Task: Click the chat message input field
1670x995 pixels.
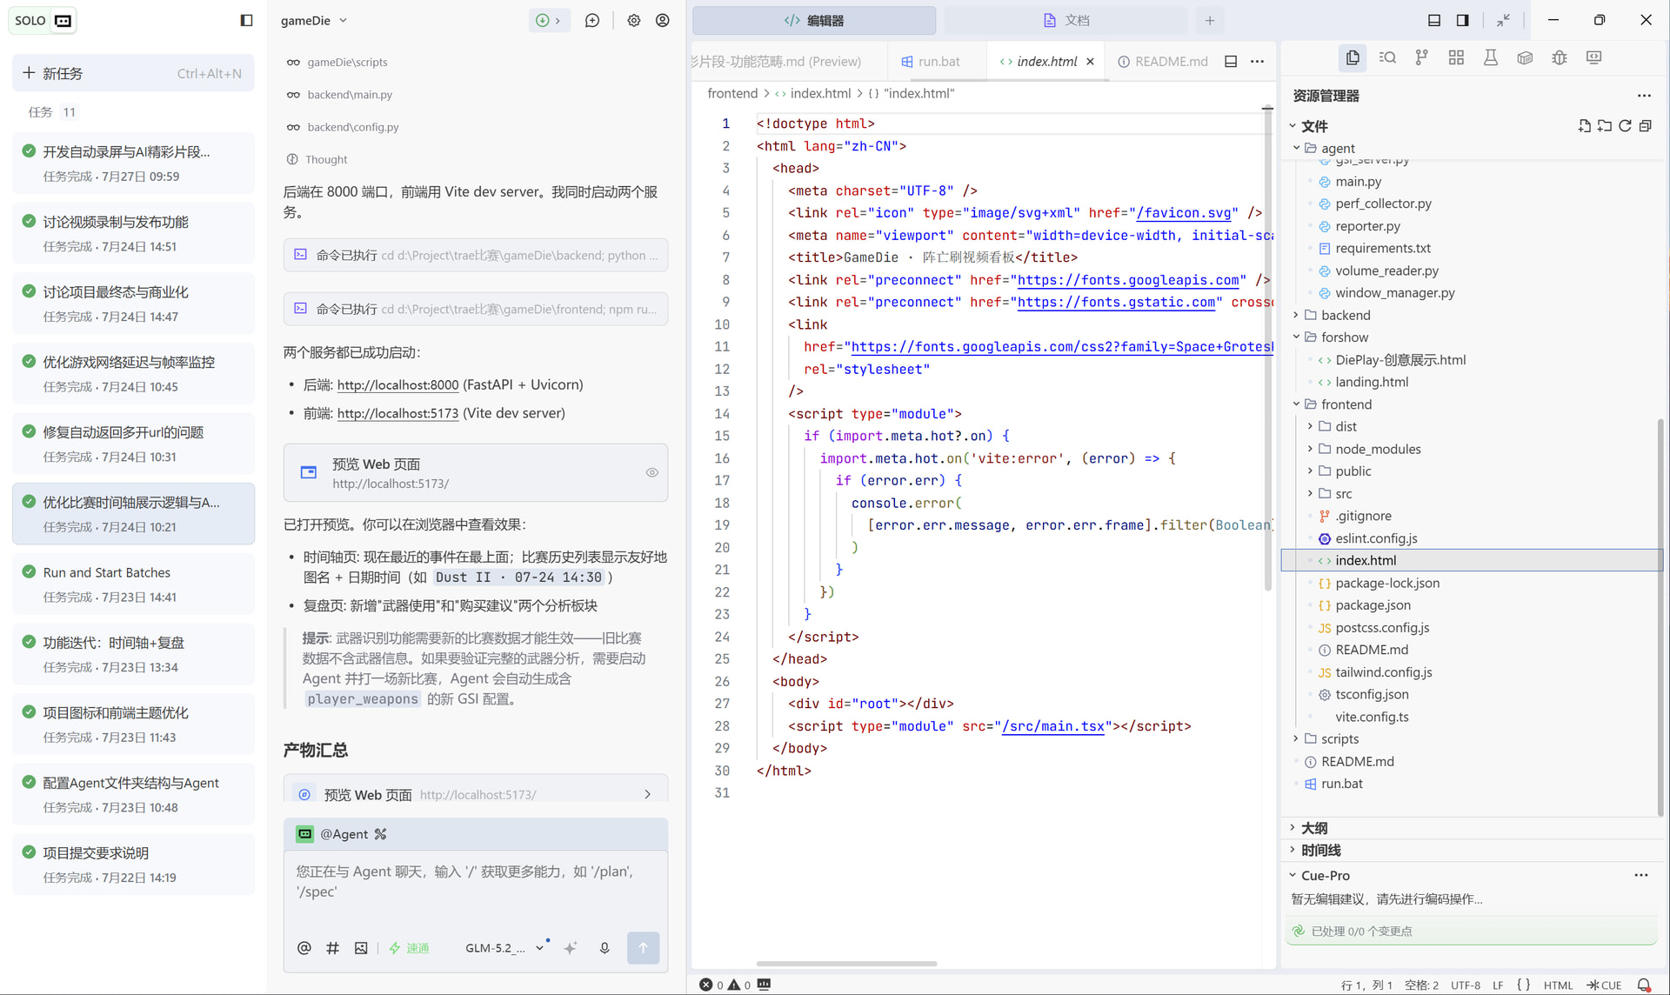Action: (x=476, y=889)
